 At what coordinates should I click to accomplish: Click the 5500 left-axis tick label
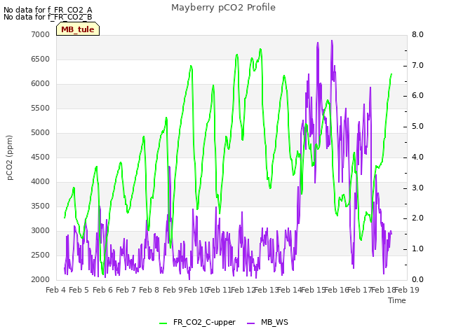[41, 108]
